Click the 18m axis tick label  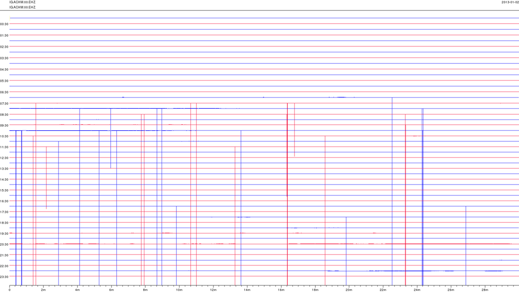[315, 290]
